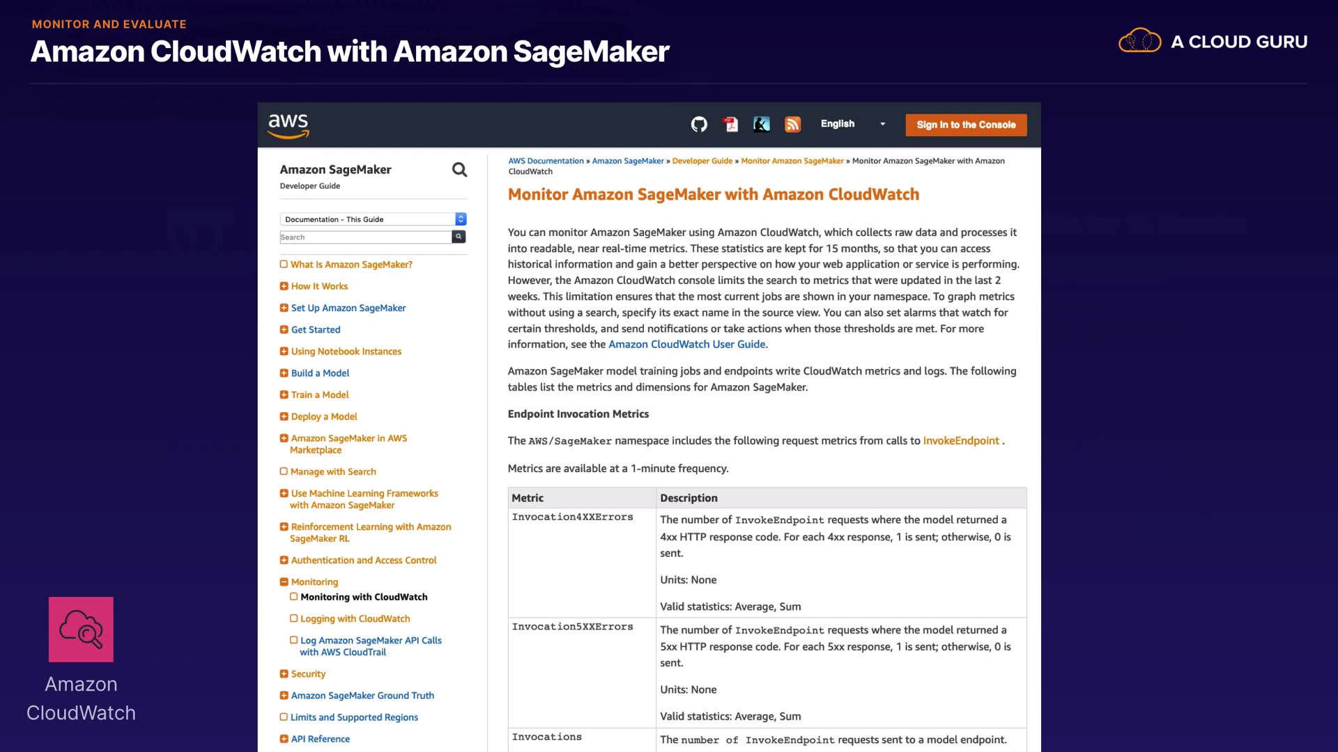Click the RSS feed icon
The width and height of the screenshot is (1338, 752).
[792, 125]
